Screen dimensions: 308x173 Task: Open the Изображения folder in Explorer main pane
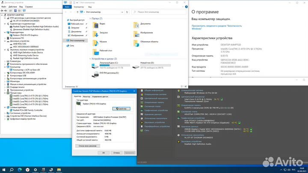point(143,34)
